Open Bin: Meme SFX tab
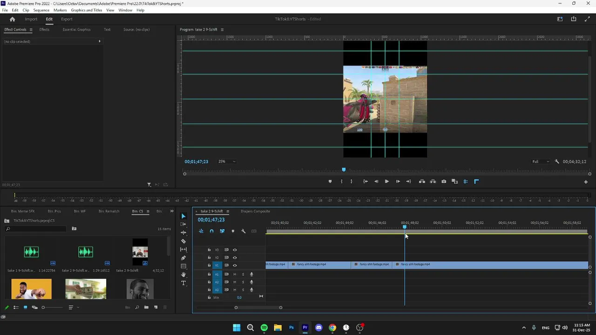The width and height of the screenshot is (596, 335). point(23,211)
